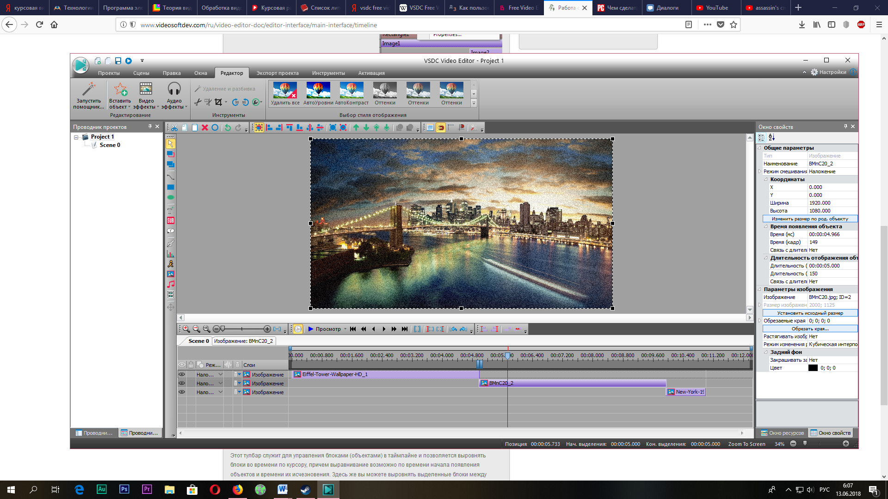This screenshot has height=499, width=888.
Task: Collapse the Общие параметры section
Action: coord(759,148)
